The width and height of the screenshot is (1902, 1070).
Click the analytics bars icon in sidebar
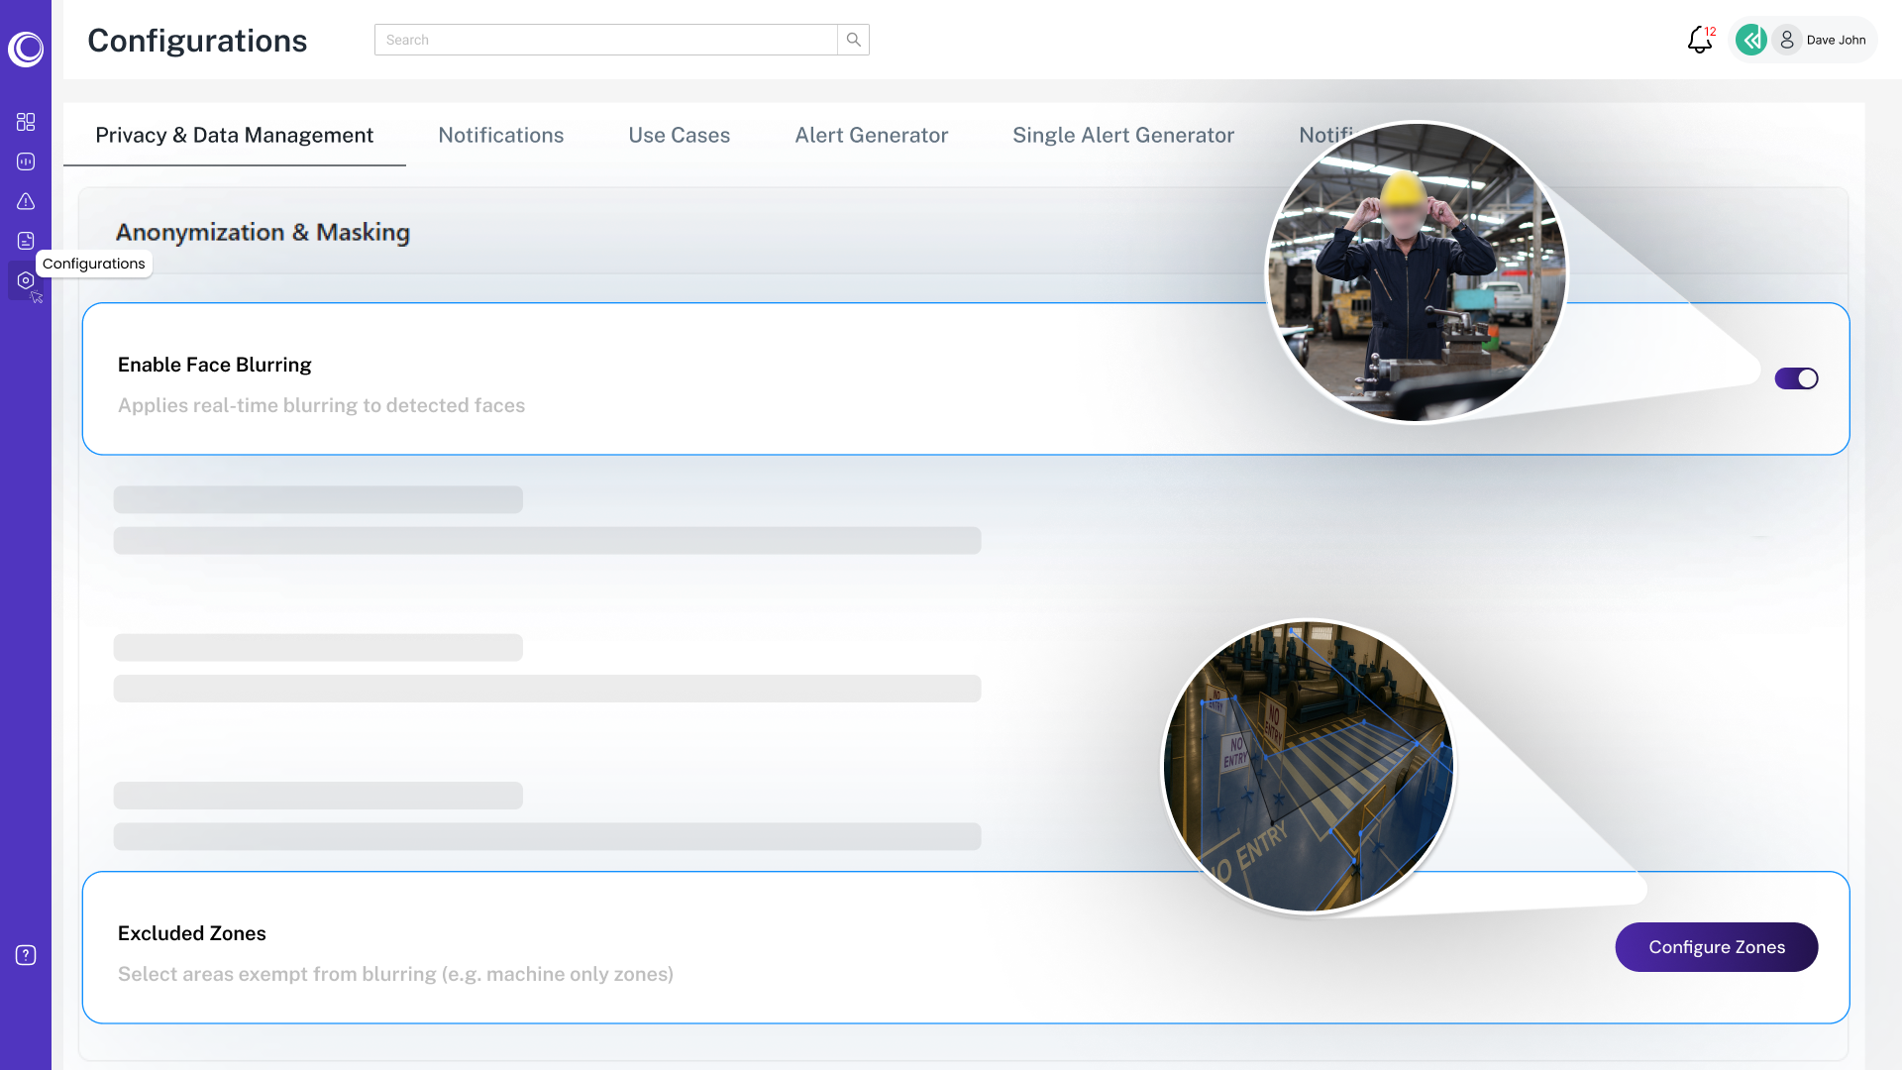(26, 161)
